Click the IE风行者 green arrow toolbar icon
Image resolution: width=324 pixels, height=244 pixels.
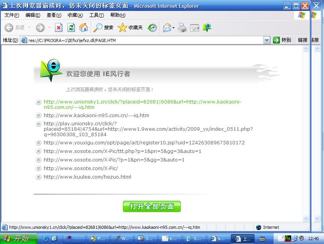pyautogui.click(x=207, y=27)
